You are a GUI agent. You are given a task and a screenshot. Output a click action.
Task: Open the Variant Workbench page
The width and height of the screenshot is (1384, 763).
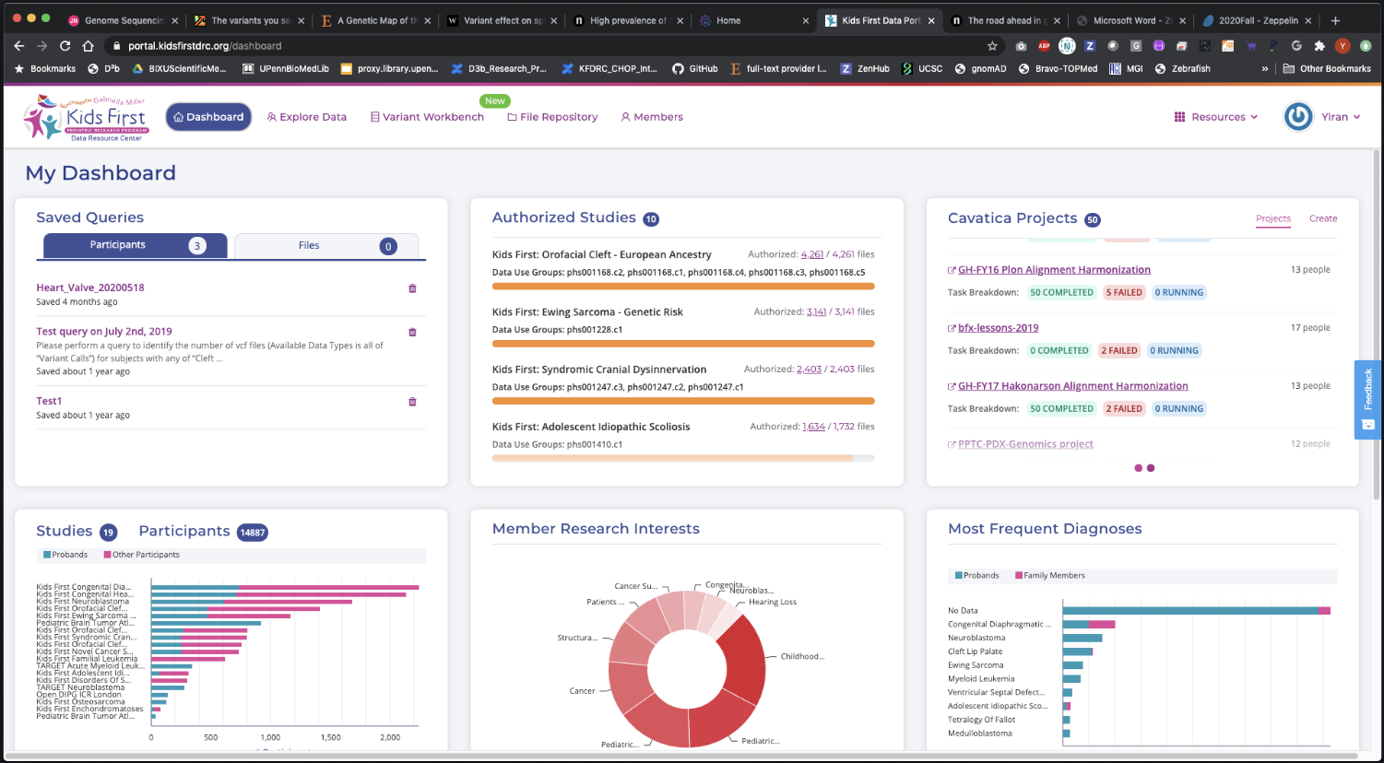[x=427, y=117]
